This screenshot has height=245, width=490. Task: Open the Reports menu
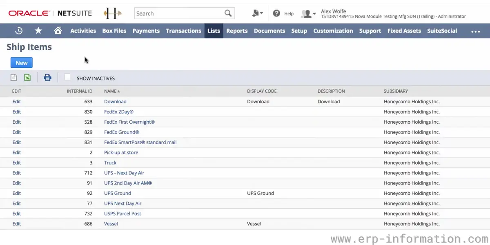(237, 31)
